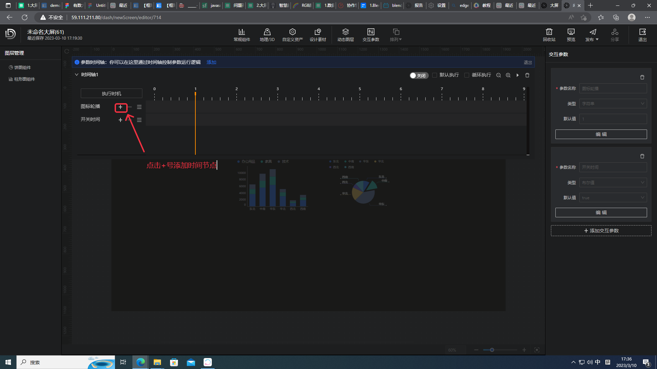
Task: Toggle the 关闭 timeline switch
Action: [419, 76]
